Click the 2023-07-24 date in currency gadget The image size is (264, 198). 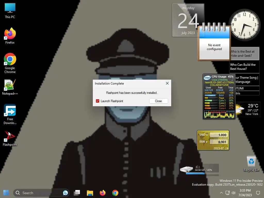221,148
